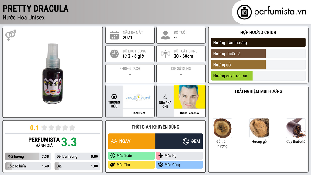Click the perfumista.vn perfume bottle logo
311x175 pixels.
244,12
